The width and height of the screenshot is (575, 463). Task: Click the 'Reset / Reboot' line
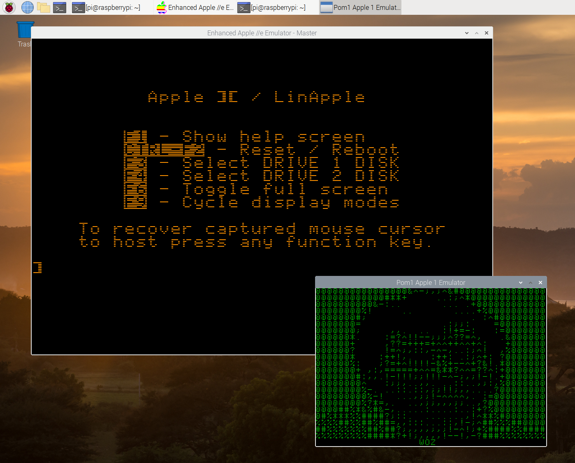click(319, 149)
